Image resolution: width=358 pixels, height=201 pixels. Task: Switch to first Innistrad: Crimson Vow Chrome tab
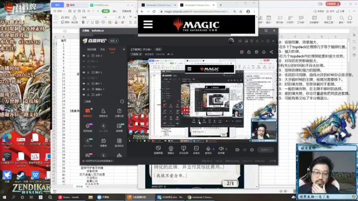(x=158, y=5)
